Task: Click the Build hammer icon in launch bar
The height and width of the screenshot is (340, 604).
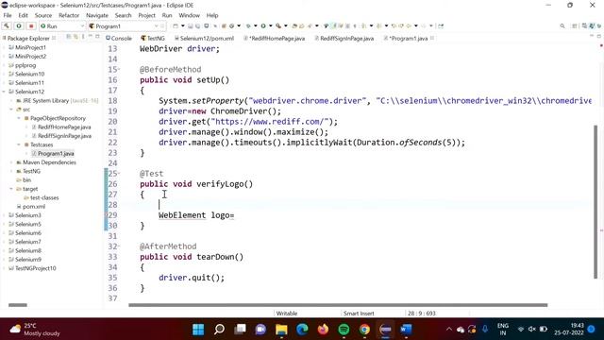Action: coord(7,25)
